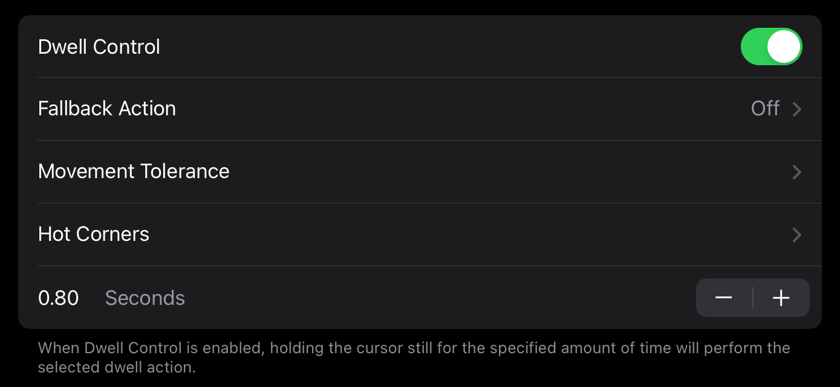Decrease dwell time with the minus icon
Screen dimensions: 840x387
coord(724,298)
